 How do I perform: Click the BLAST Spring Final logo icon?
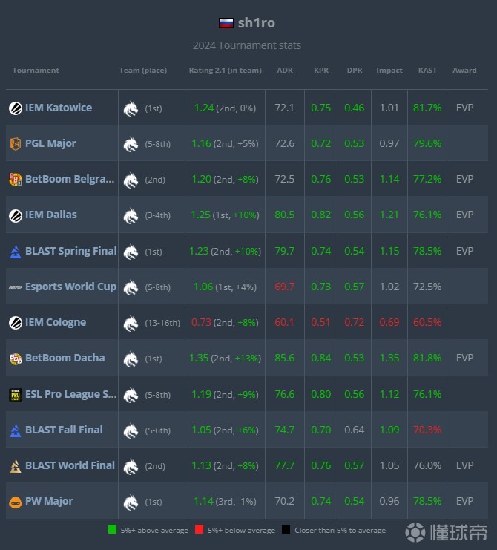pos(15,251)
